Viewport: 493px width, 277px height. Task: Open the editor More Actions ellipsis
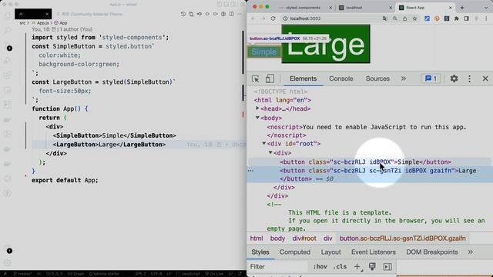tap(240, 14)
